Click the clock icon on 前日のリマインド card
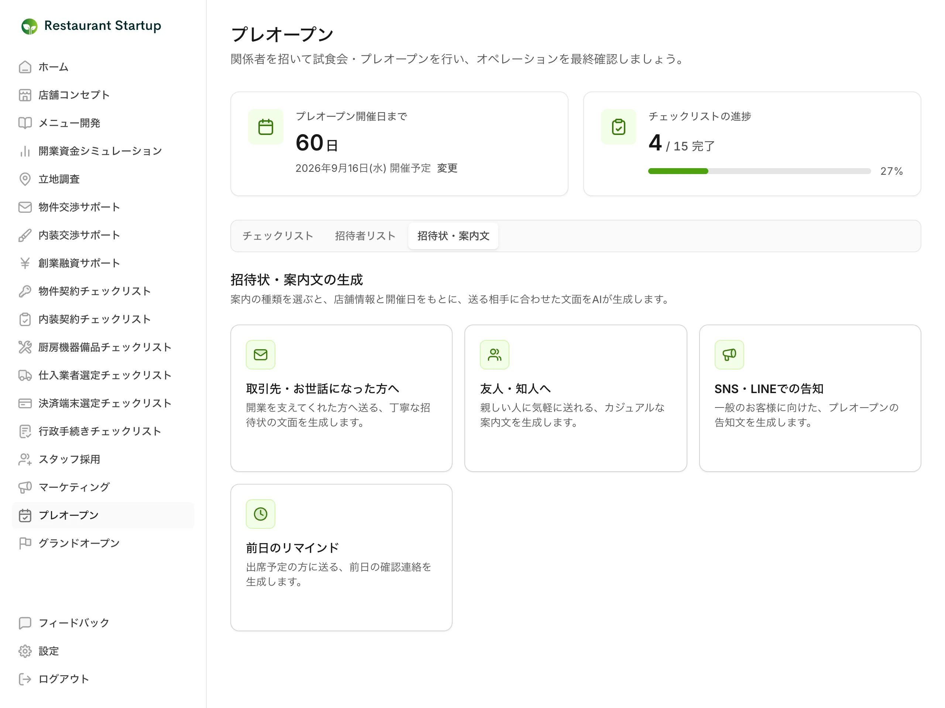Screen dimensions: 945x708 click(x=261, y=514)
